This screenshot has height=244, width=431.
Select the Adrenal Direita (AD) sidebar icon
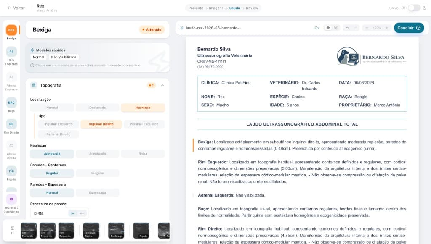pyautogui.click(x=11, y=146)
